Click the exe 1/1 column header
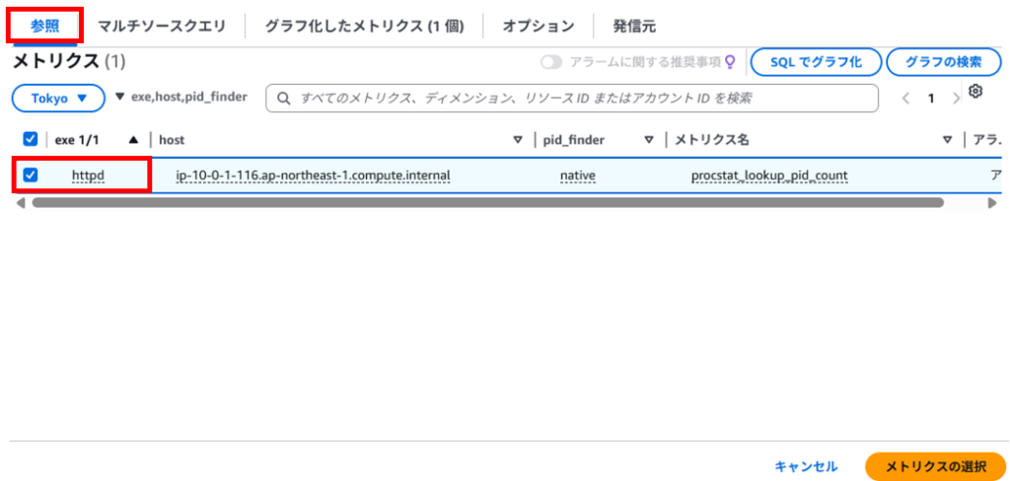Viewport: 1010px width, 481px height. click(77, 140)
